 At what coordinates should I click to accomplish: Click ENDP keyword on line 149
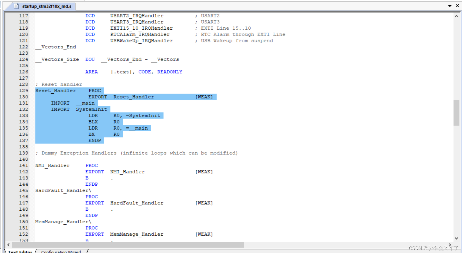(x=91, y=215)
